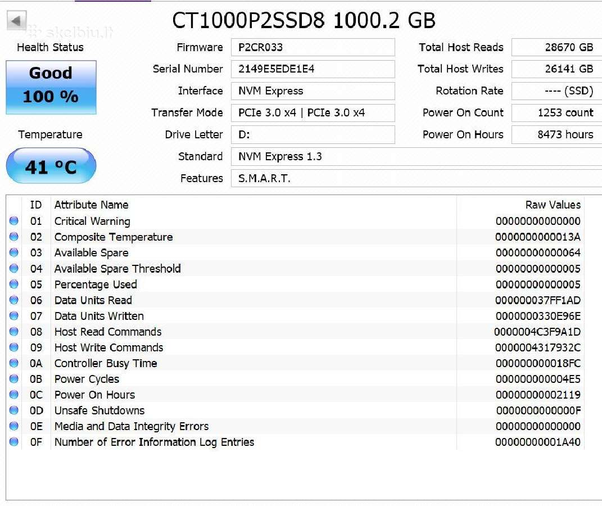Select the Critical Warning attribute name
Image resolution: width=602 pixels, height=506 pixels.
point(92,221)
